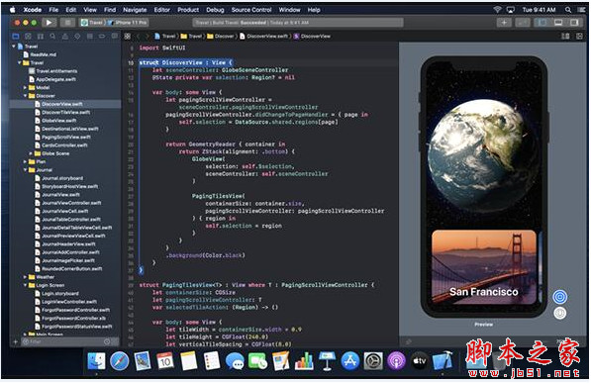Stop the running build with Stop button
Viewport: 591px width, 384px height.
68,23
